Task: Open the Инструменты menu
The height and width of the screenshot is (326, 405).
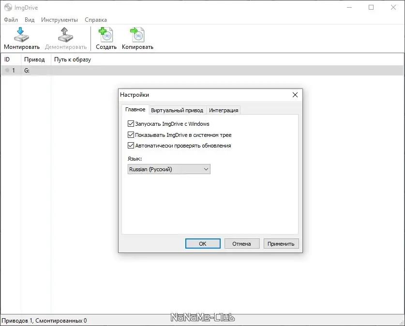Action: tap(60, 20)
